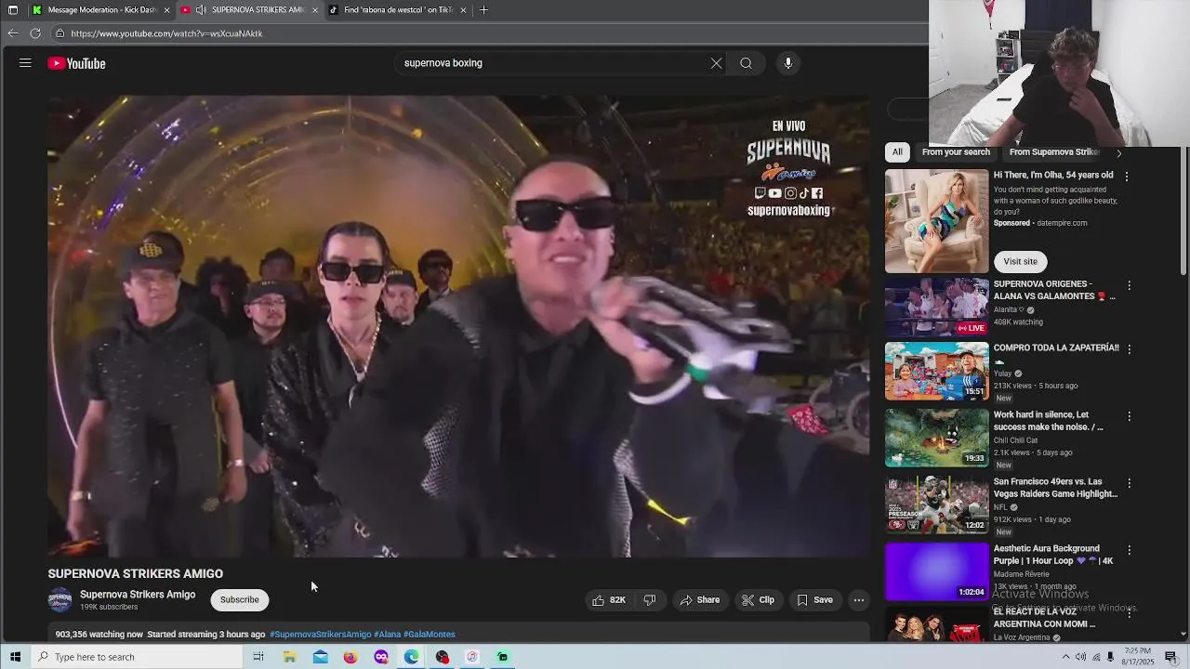1190x669 pixels.
Task: Open Supernova Strikers Amigo channel name link
Action: [x=138, y=595]
